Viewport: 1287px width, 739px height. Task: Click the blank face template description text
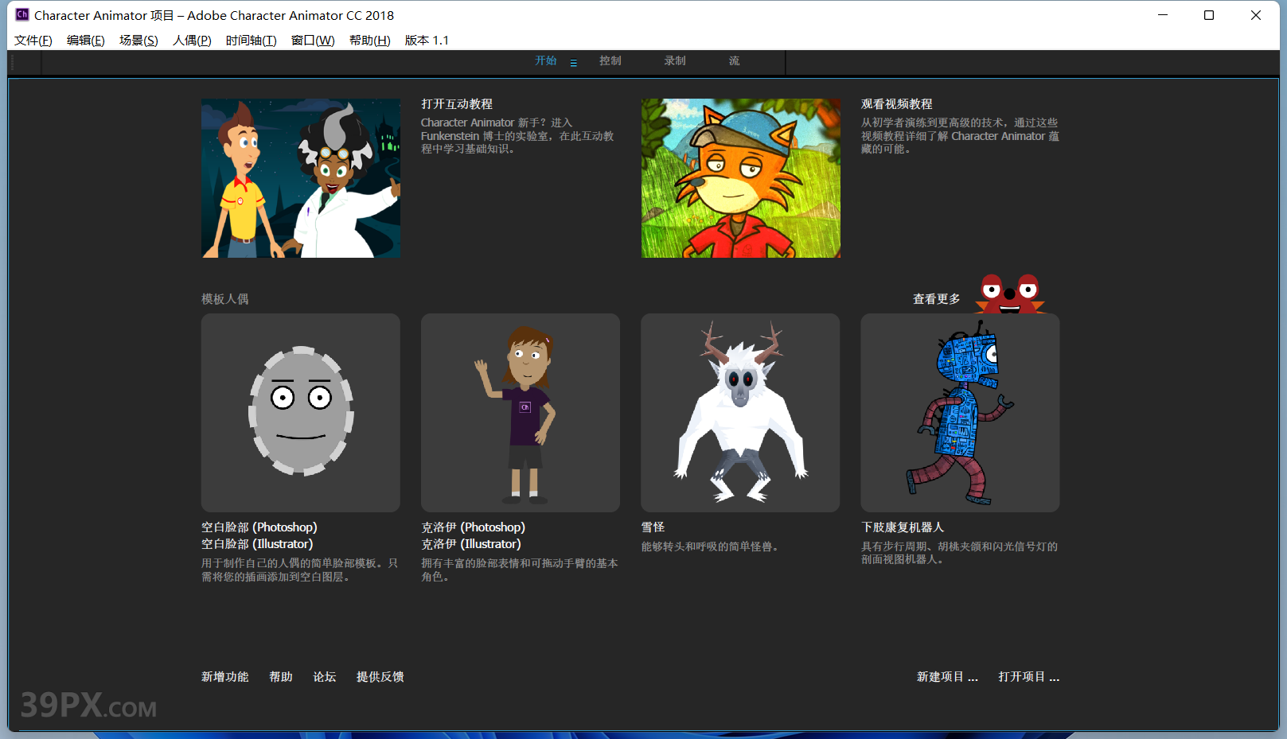(300, 570)
